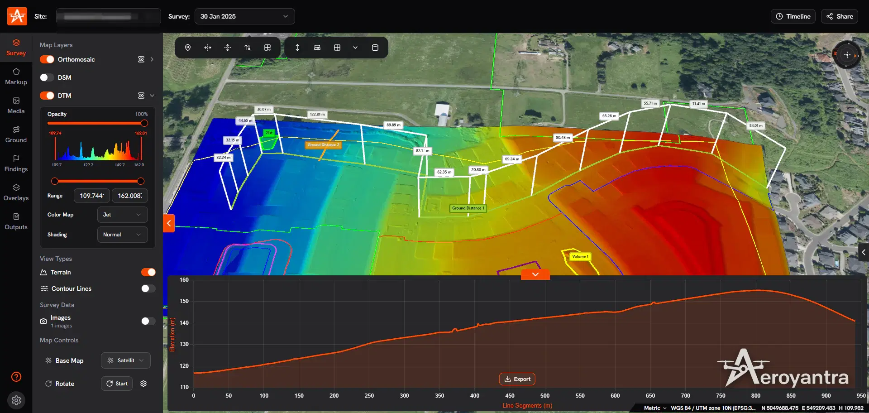Open the Survey sidebar tab
Viewport: 869px width, 413px height.
point(16,48)
